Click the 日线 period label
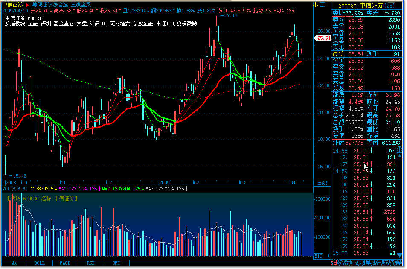The width and height of the screenshot is (407, 269). pyautogui.click(x=322, y=183)
